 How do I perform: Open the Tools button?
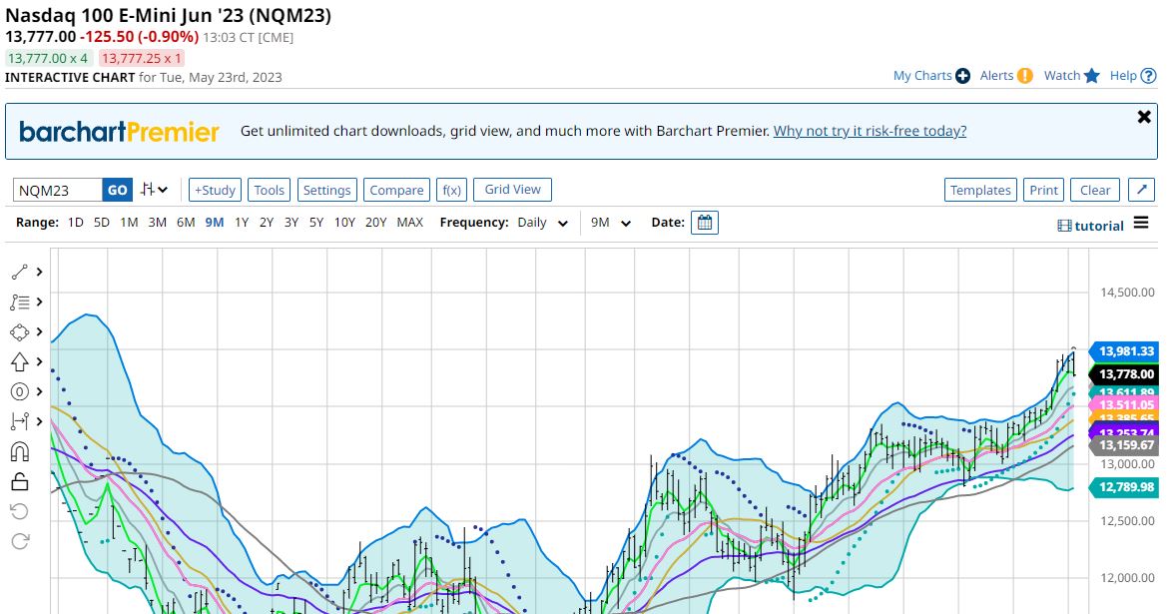tap(270, 190)
